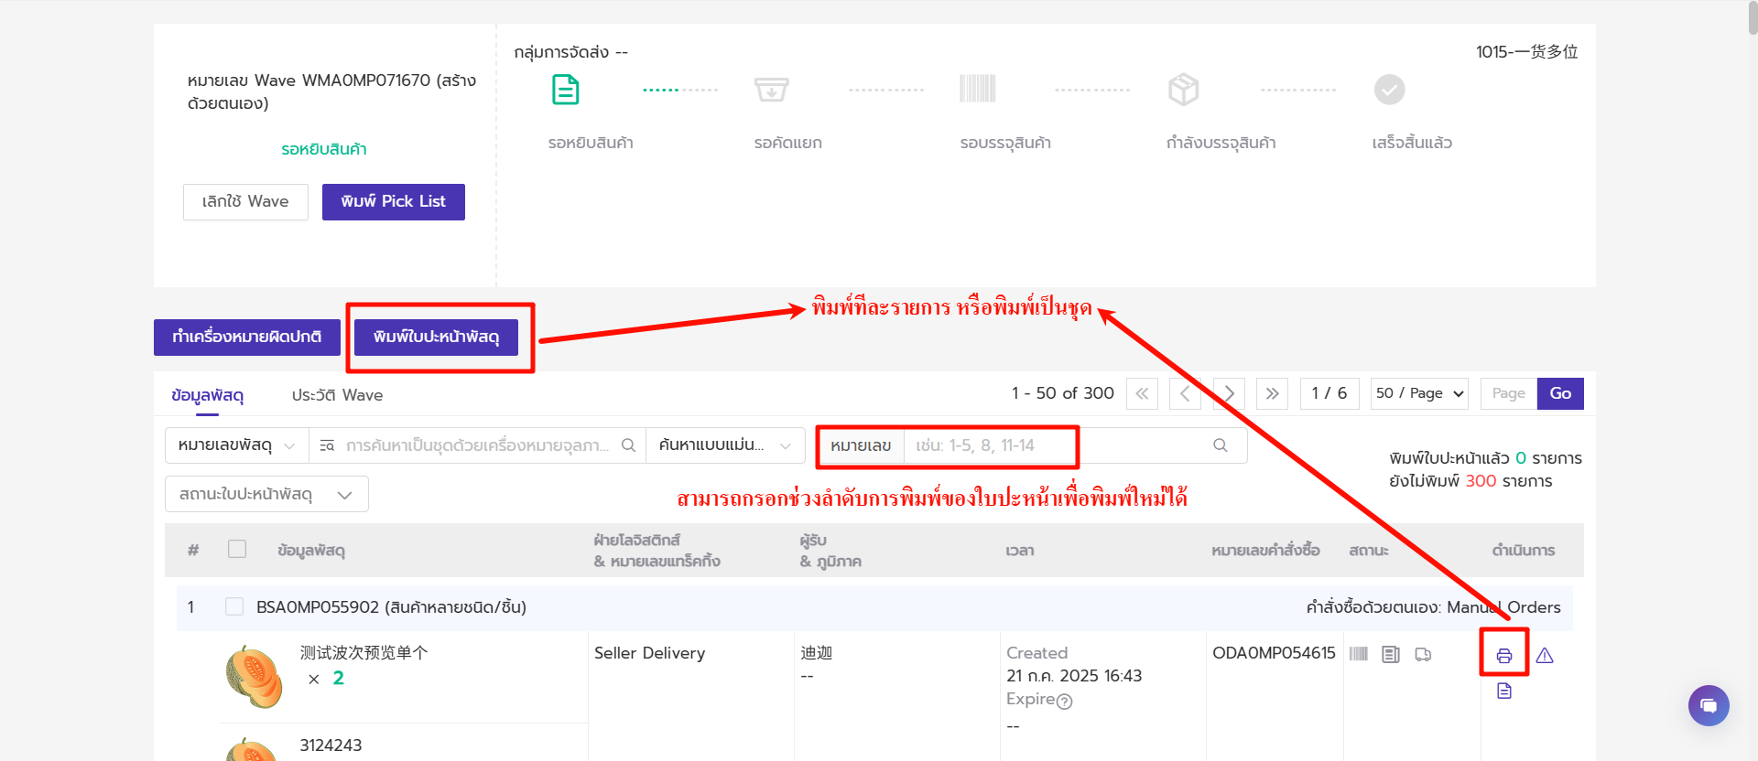The image size is (1758, 761).
Task: Click into the Page number jump field
Action: (1509, 393)
